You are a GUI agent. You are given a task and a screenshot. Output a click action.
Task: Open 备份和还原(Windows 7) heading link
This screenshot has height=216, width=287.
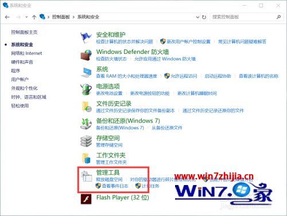(x=128, y=121)
